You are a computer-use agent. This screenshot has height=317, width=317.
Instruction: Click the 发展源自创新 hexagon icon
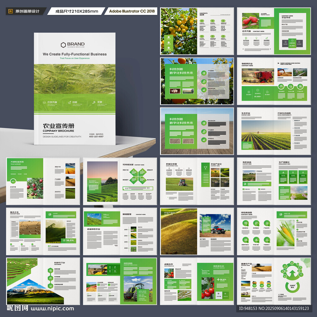pos(50,286)
